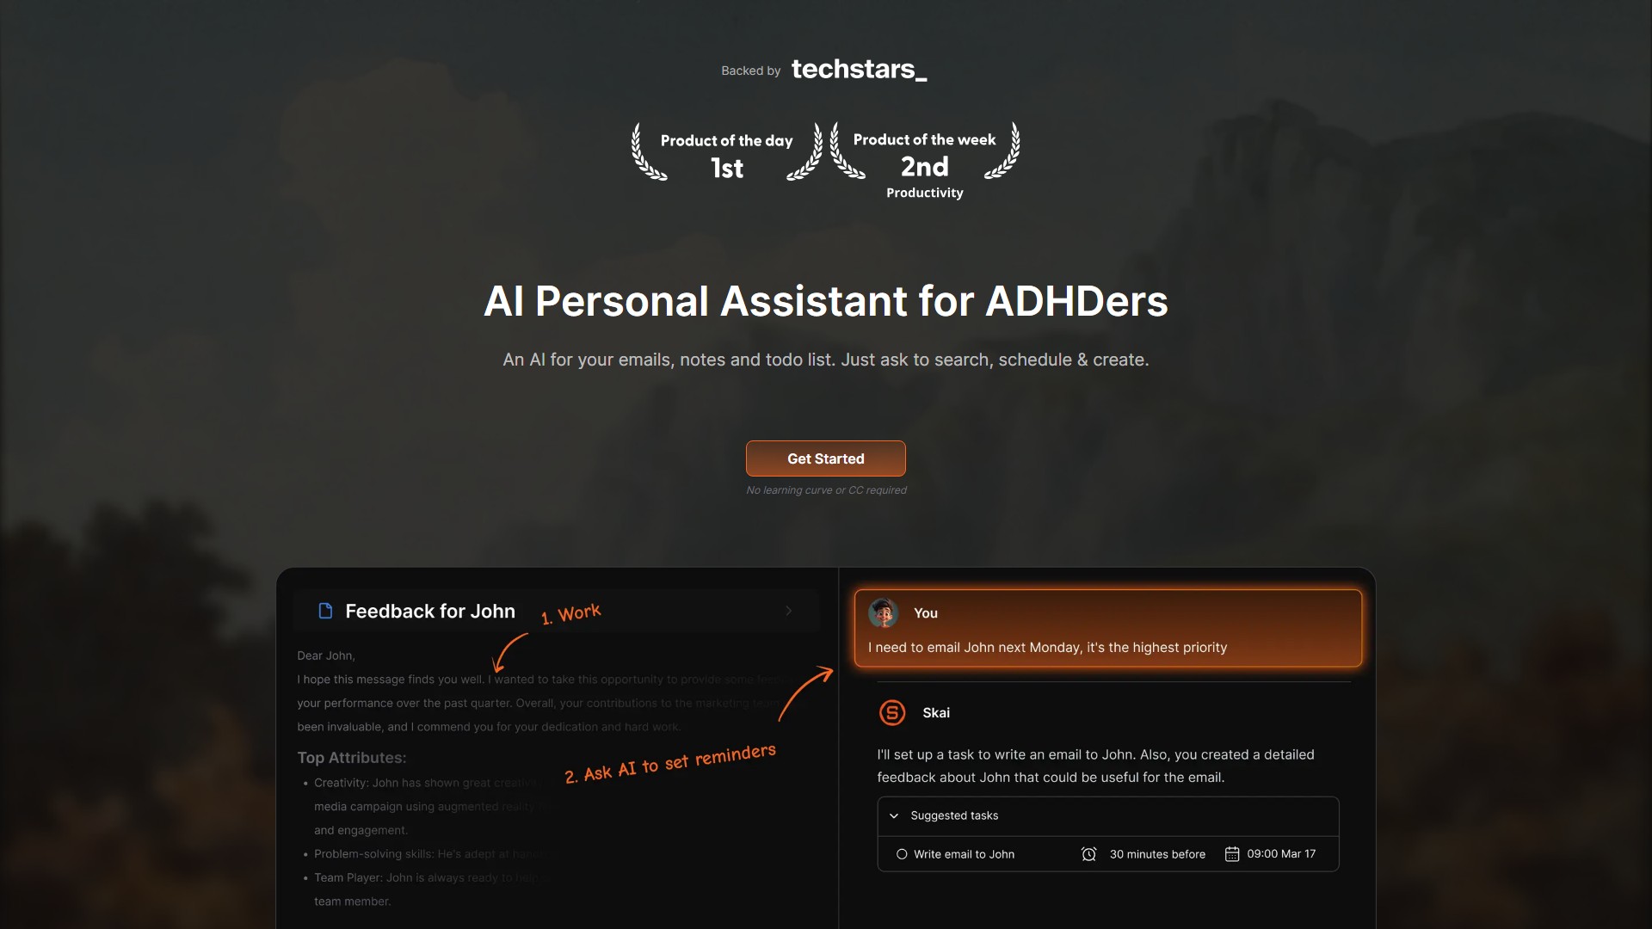Click the Top Attributes heading in the note
Image resolution: width=1652 pixels, height=929 pixels.
click(x=352, y=758)
